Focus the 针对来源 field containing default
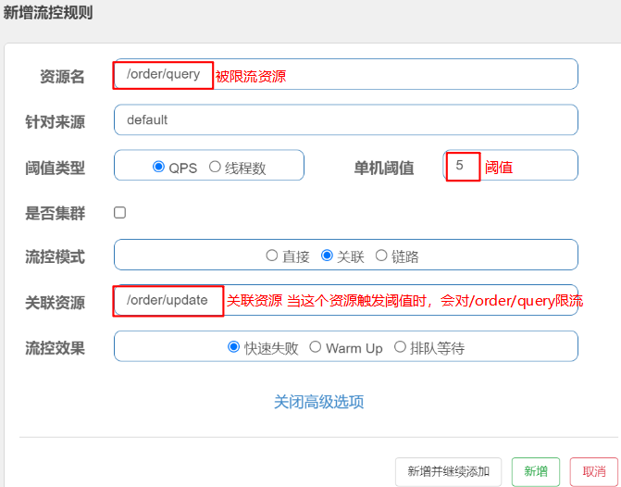 [x=345, y=119]
